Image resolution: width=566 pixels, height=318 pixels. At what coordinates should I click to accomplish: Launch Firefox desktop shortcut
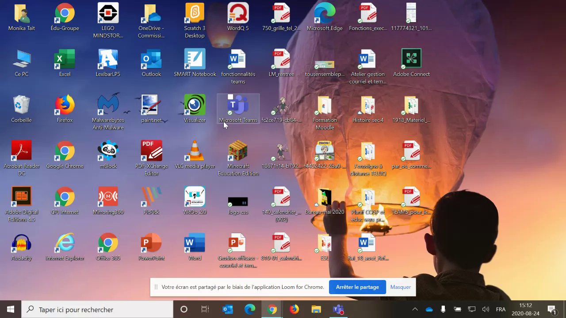click(65, 110)
